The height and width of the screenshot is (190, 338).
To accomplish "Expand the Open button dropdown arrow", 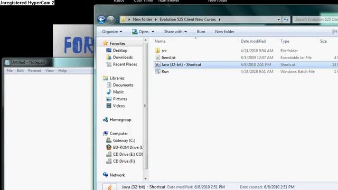I will (x=153, y=32).
